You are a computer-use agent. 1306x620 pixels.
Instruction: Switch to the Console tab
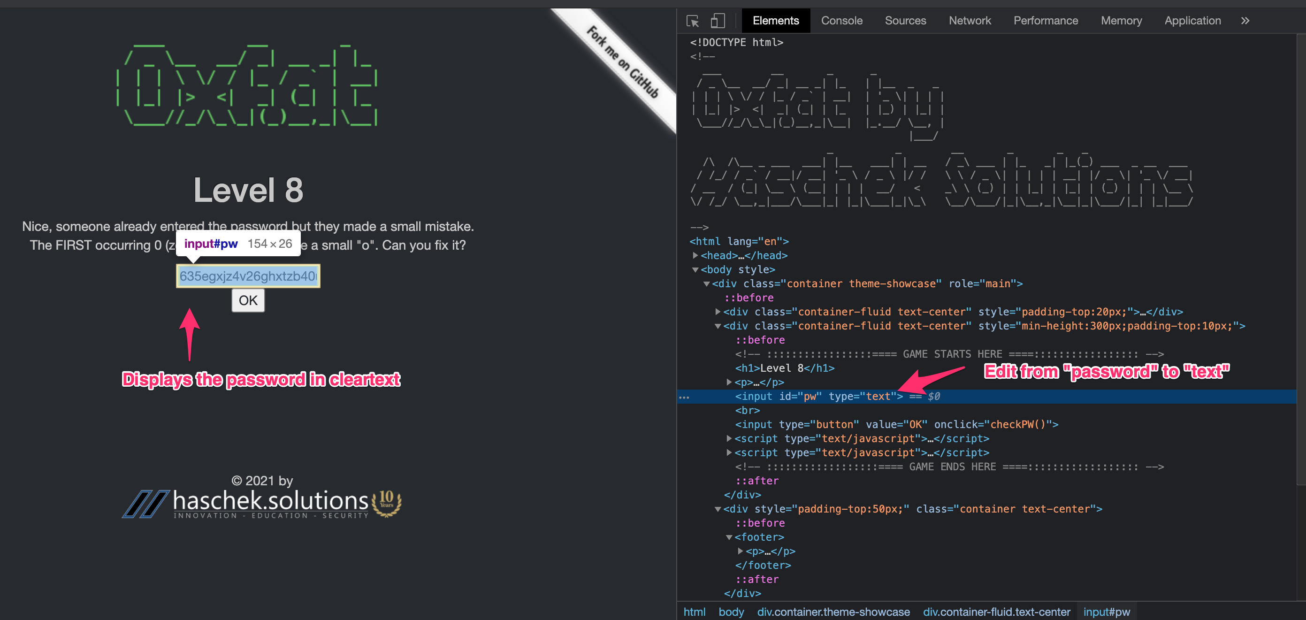pyautogui.click(x=841, y=21)
